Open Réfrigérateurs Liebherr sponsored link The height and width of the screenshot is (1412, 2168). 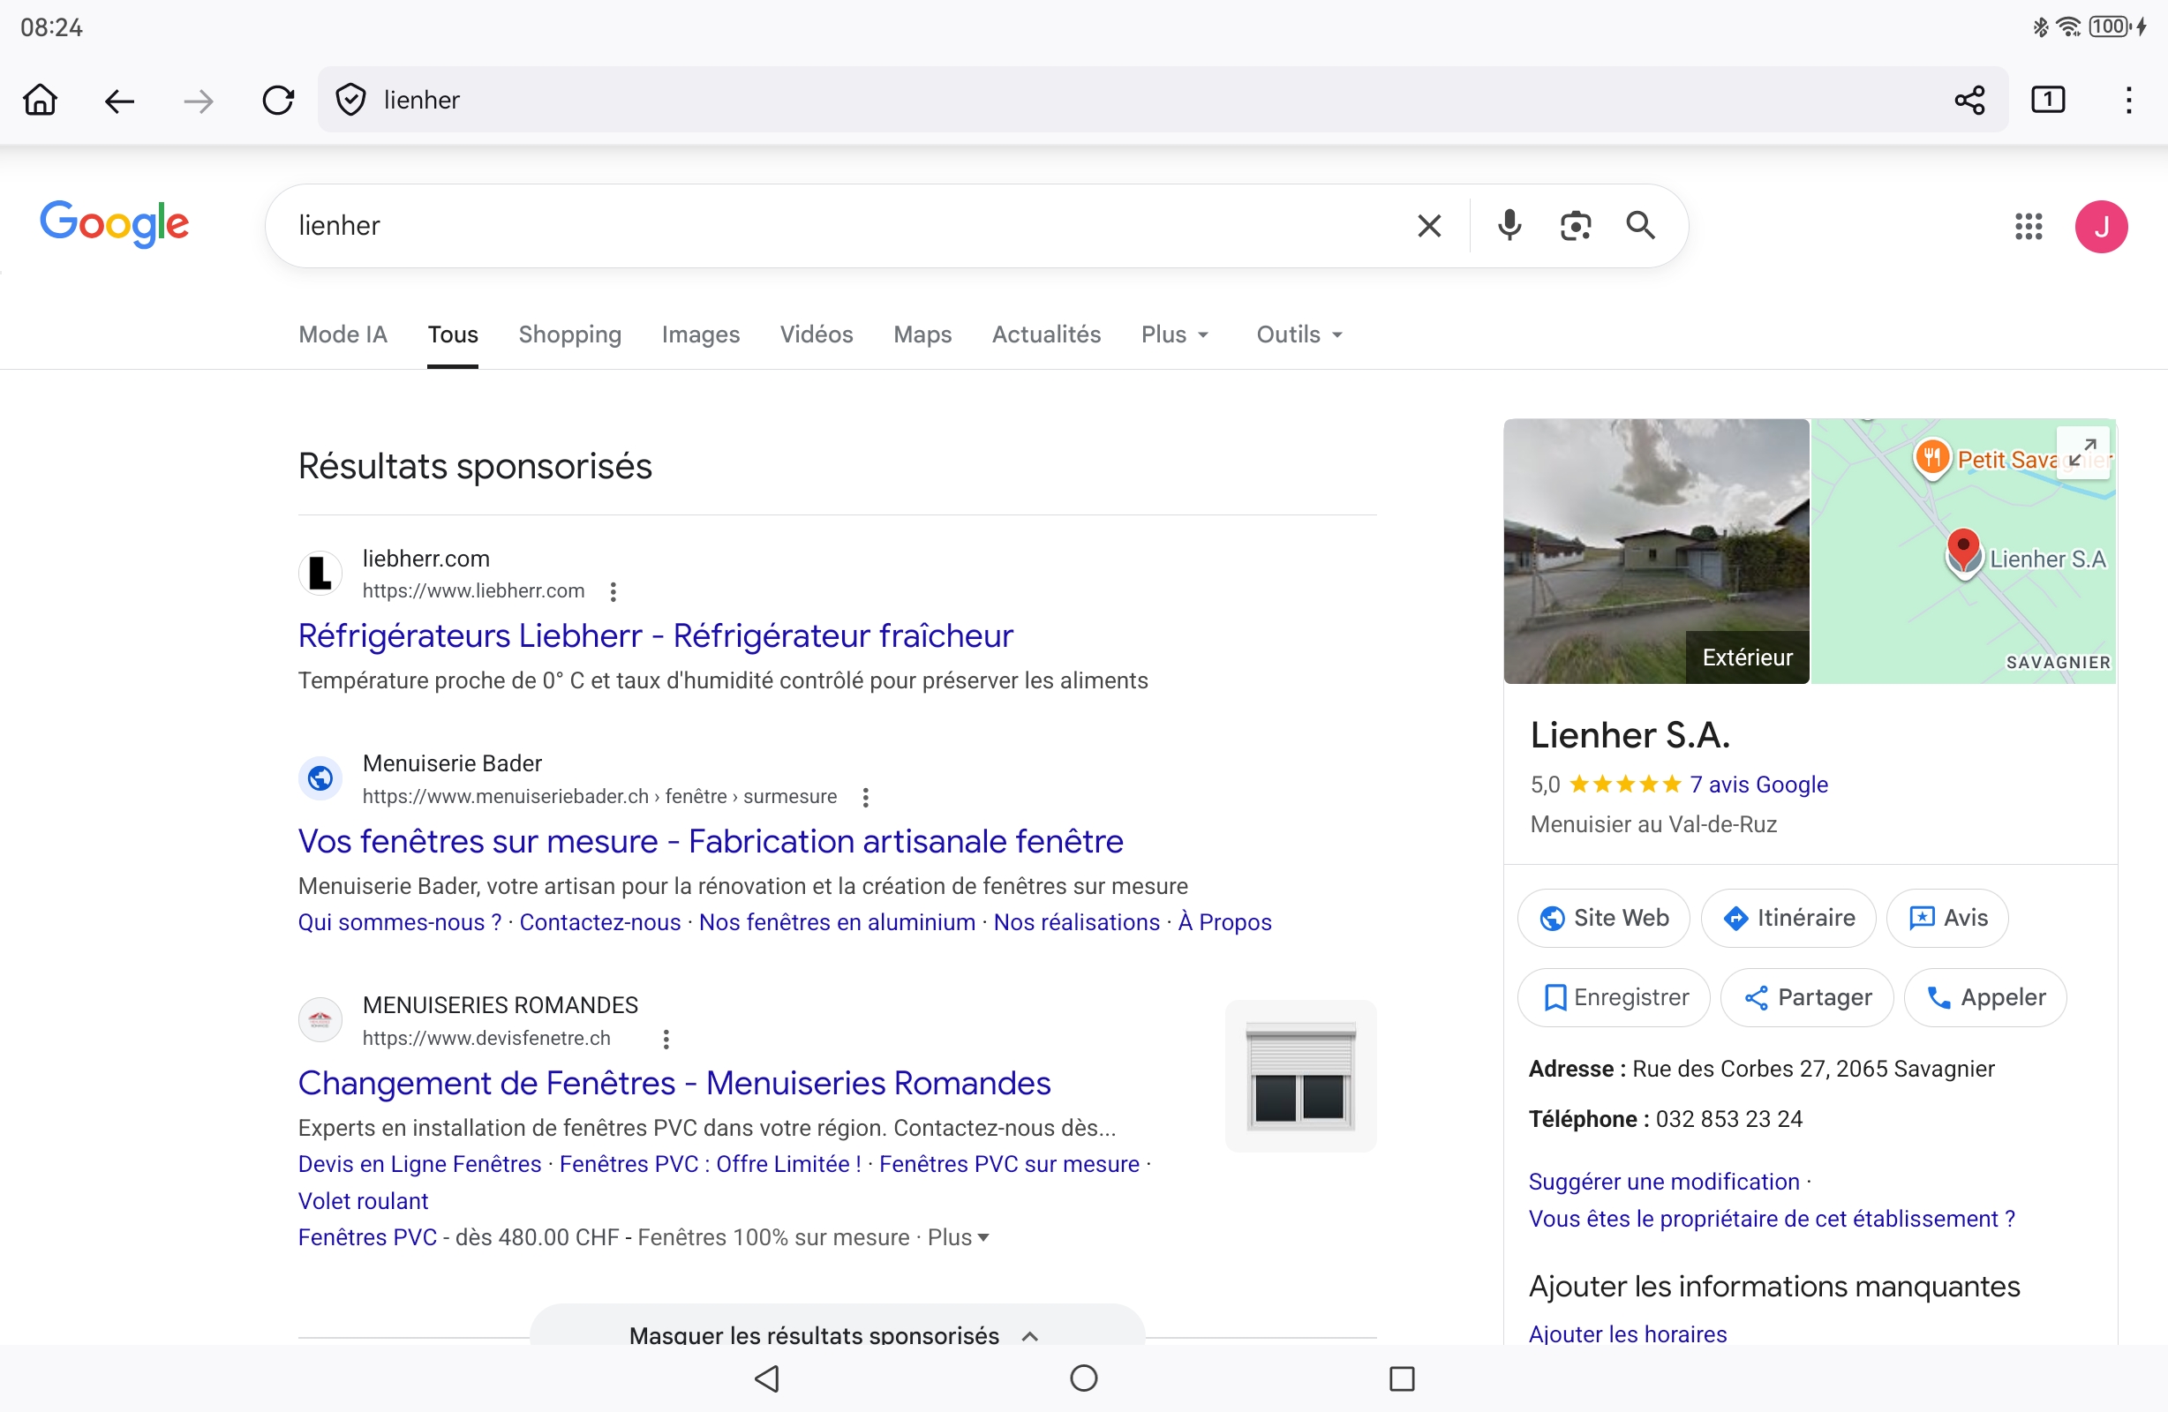click(x=655, y=635)
